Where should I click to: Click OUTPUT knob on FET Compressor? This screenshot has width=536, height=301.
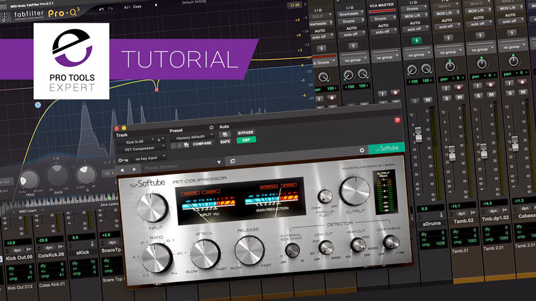(x=355, y=191)
